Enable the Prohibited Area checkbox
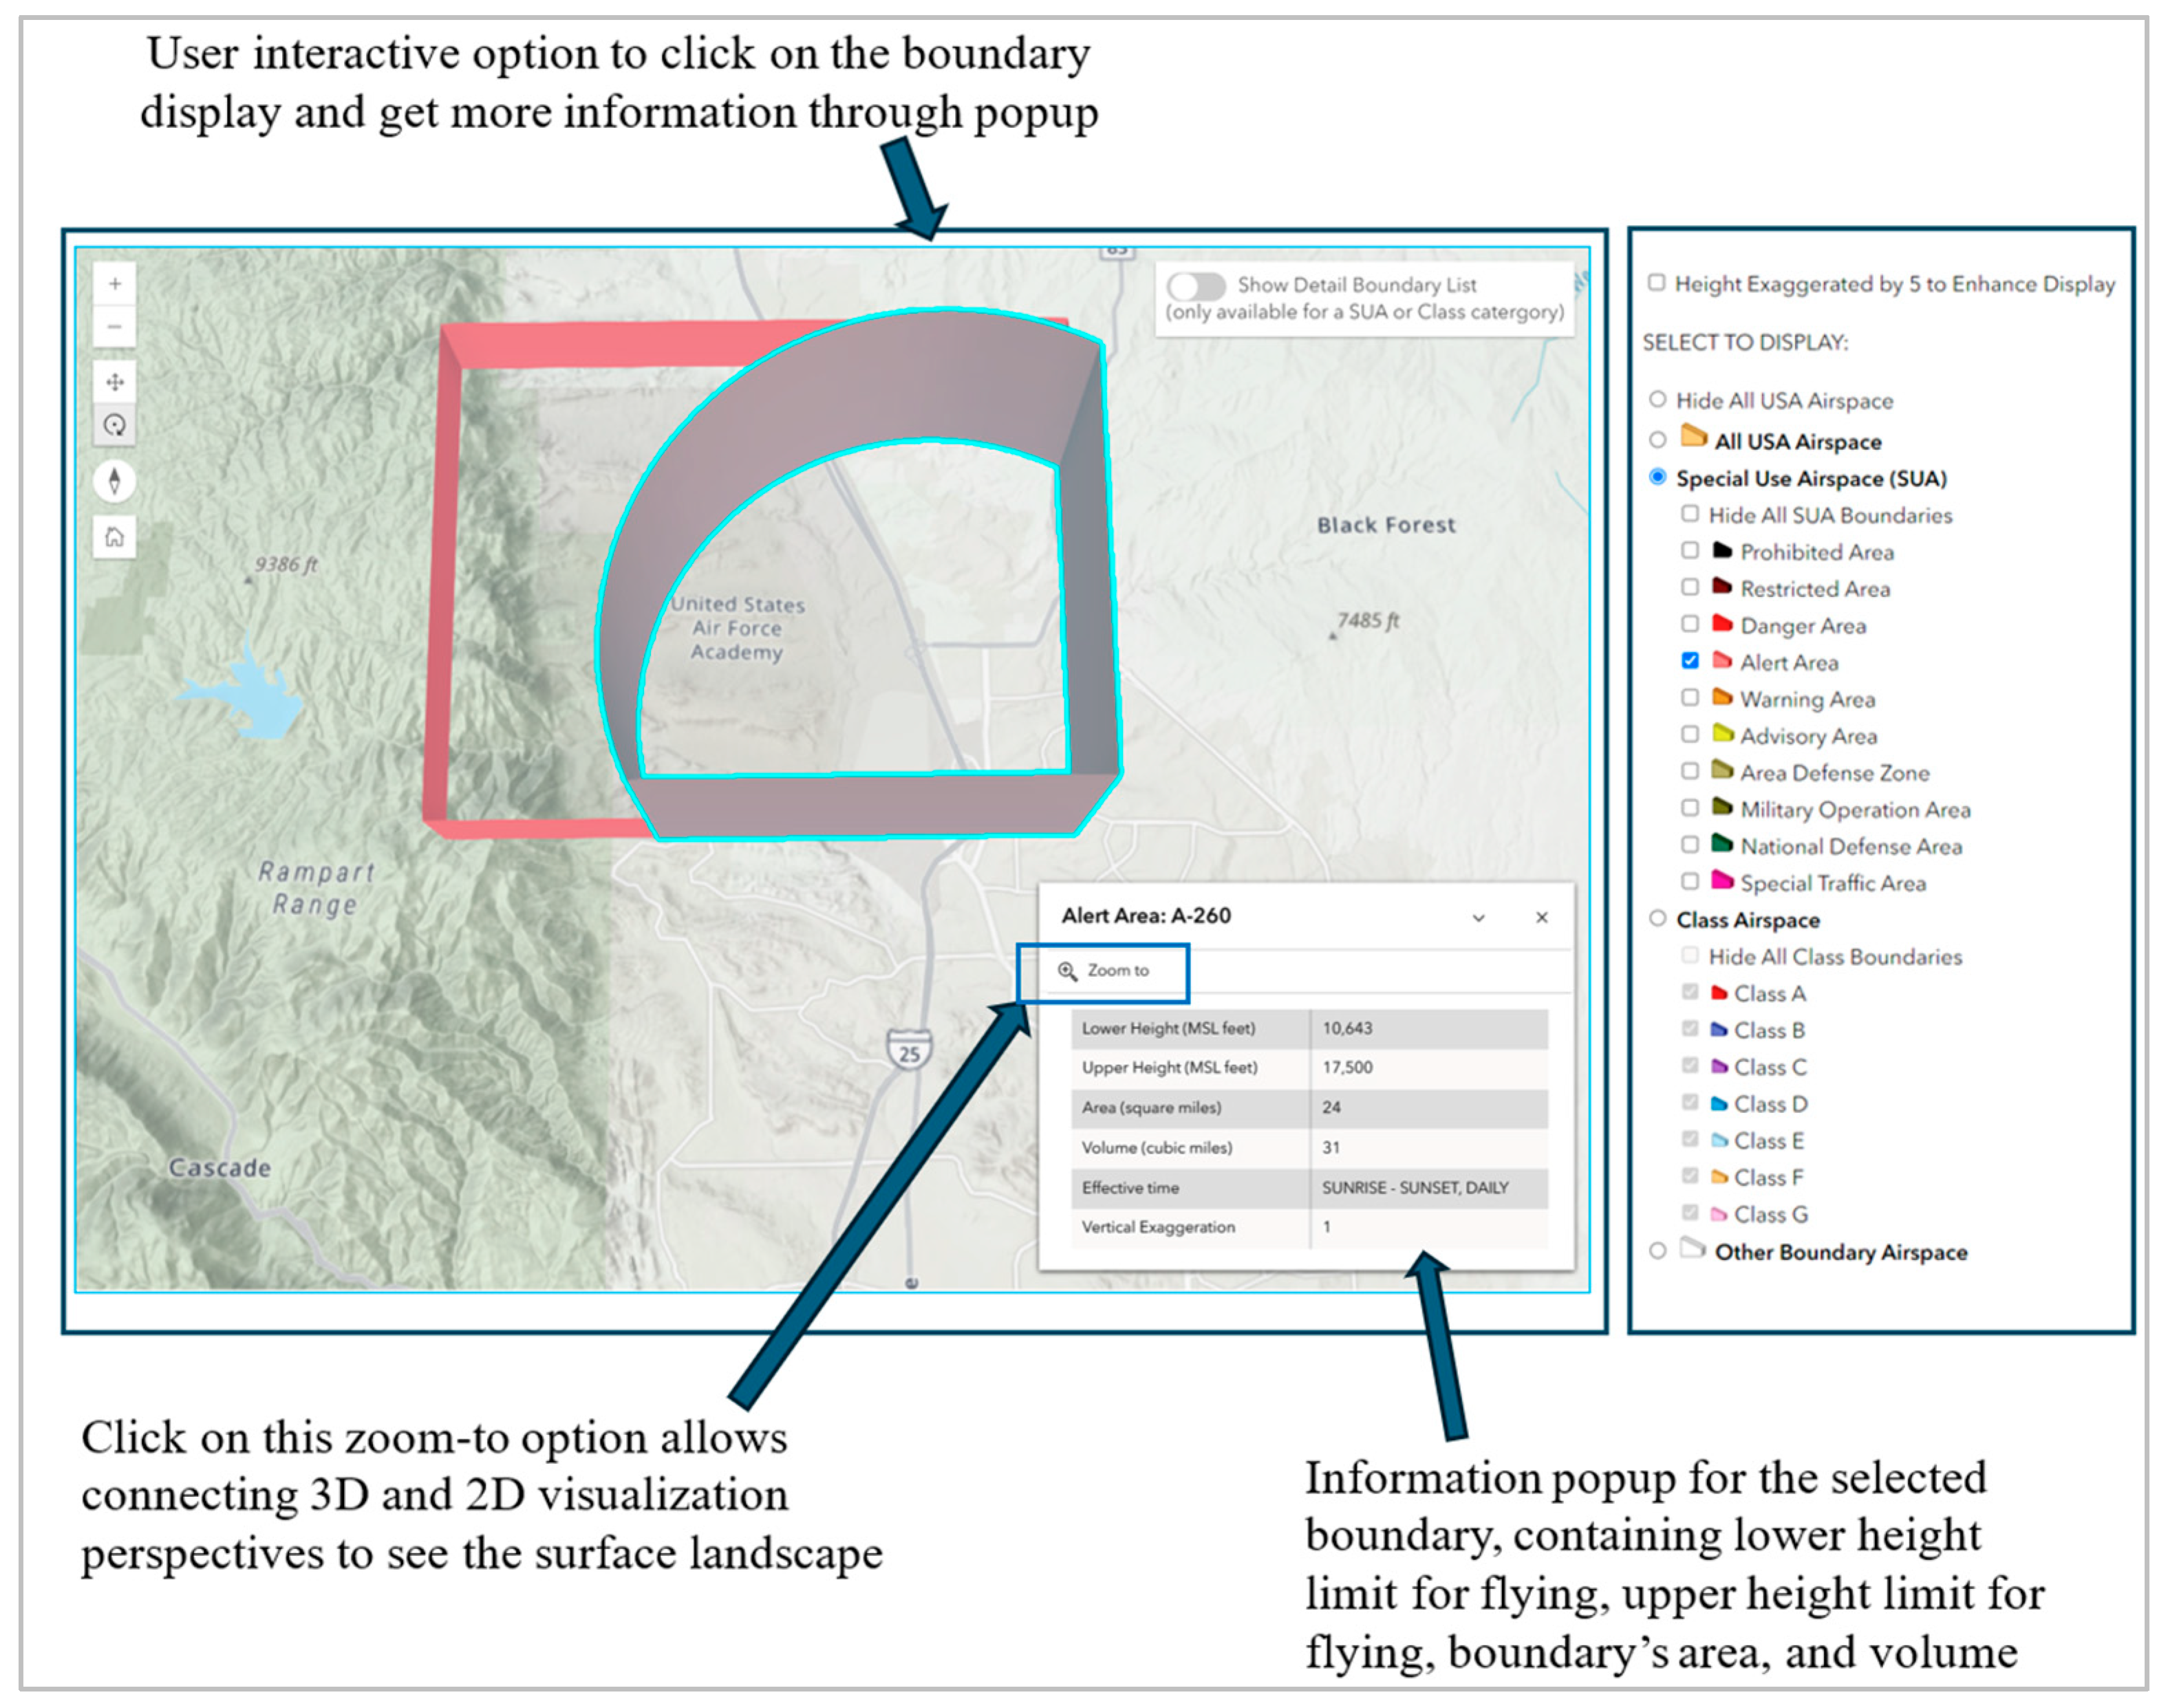Viewport: 2168px width, 1708px height. click(1690, 551)
